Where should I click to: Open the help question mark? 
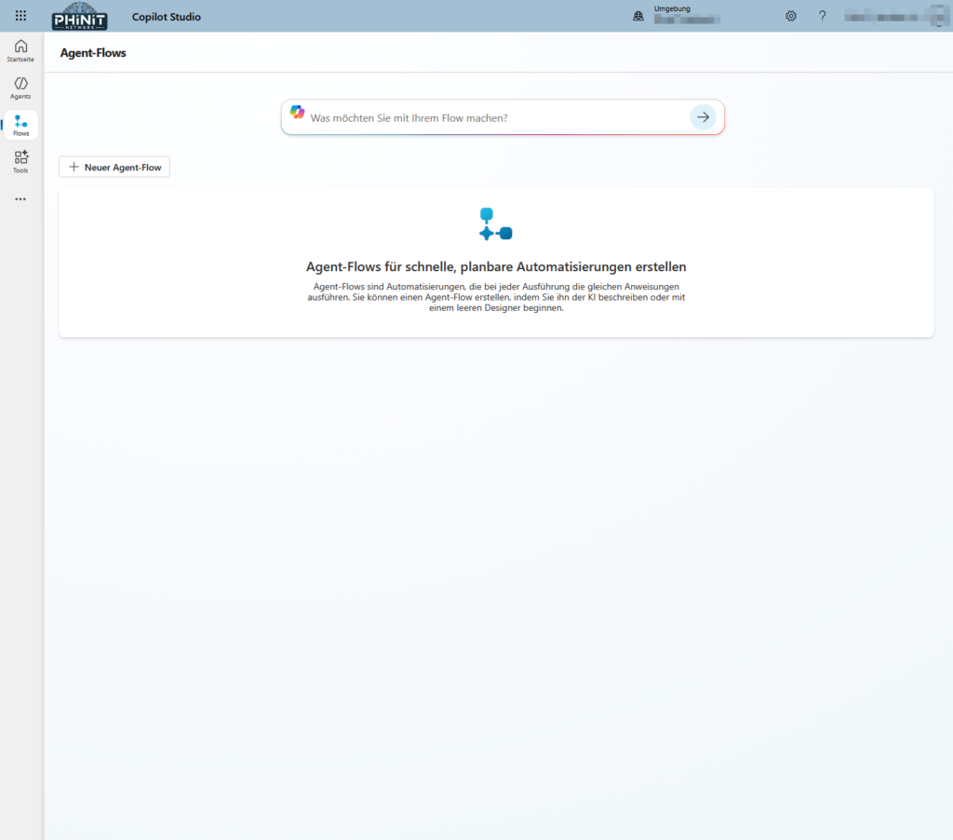pyautogui.click(x=823, y=16)
